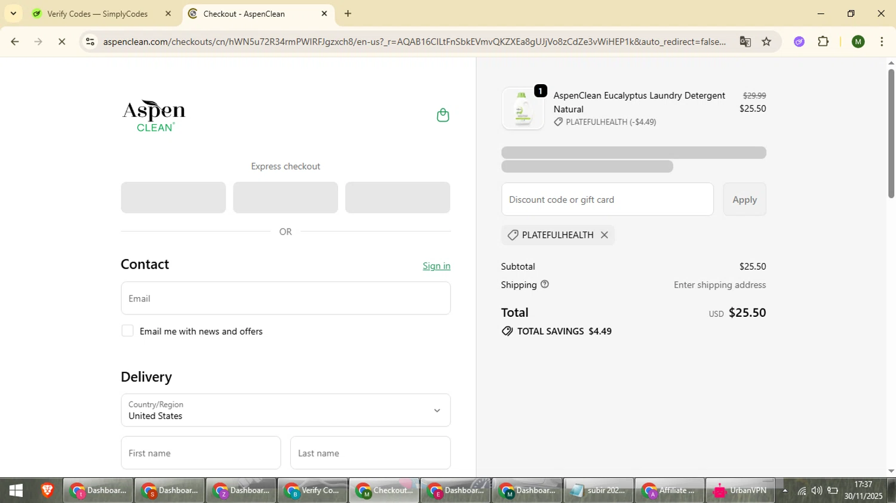Click the Last name field
Viewport: 896px width, 503px height.
370,453
